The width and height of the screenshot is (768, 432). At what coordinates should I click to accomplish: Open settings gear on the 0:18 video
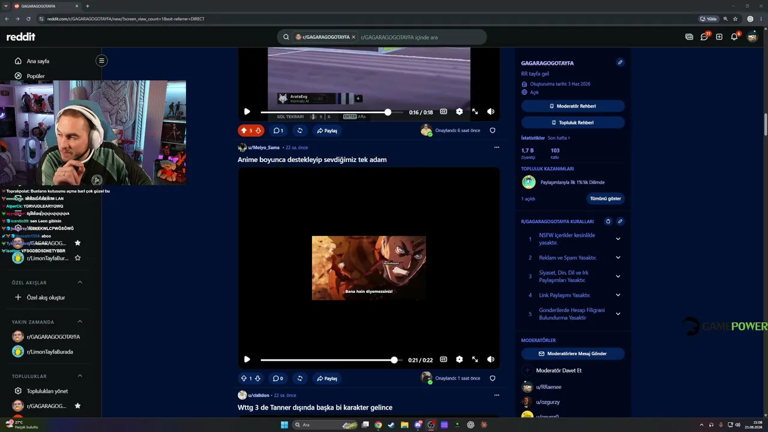coord(459,112)
